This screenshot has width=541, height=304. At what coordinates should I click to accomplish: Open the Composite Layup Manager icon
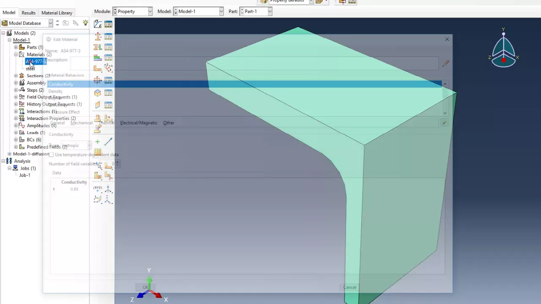[108, 57]
